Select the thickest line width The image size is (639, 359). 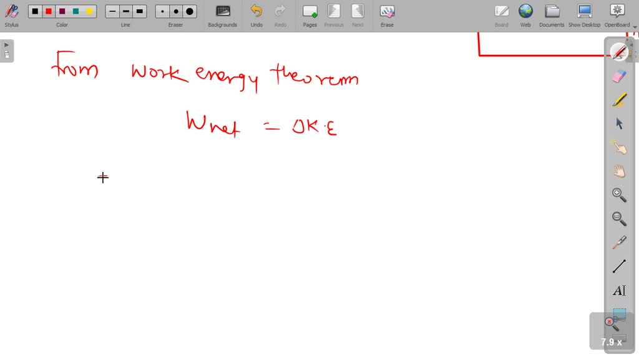(x=140, y=11)
